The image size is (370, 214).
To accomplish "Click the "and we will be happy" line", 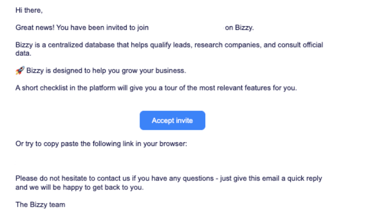I will pyautogui.click(x=80, y=187).
